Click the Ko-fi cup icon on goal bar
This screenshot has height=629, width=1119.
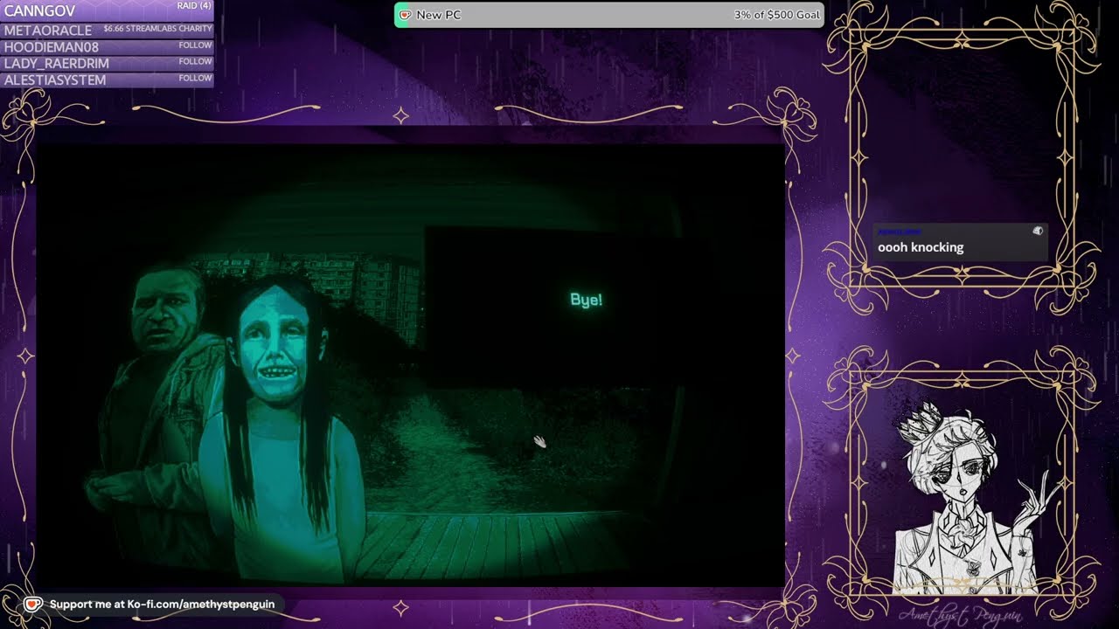pos(405,15)
